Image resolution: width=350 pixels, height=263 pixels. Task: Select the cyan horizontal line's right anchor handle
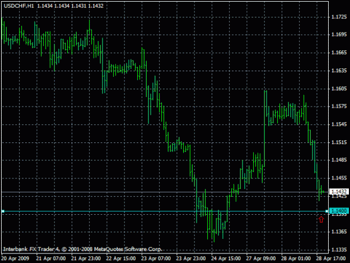tap(327, 211)
